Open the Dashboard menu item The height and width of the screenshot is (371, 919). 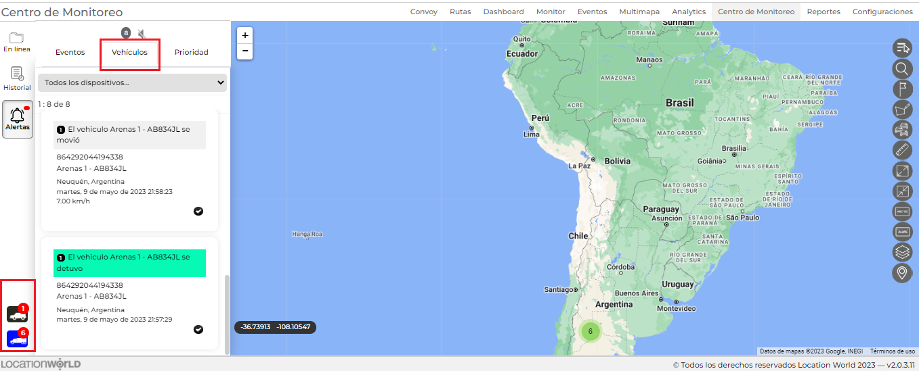point(503,11)
